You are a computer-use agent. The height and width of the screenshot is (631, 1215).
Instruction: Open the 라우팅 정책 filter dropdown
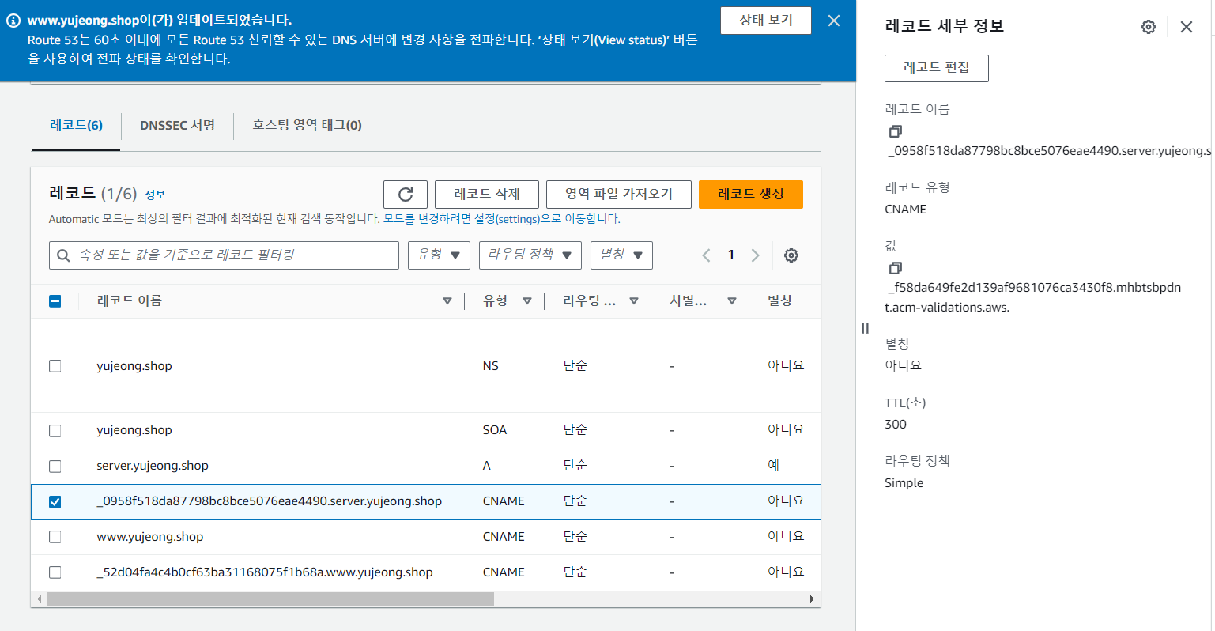[x=530, y=255]
